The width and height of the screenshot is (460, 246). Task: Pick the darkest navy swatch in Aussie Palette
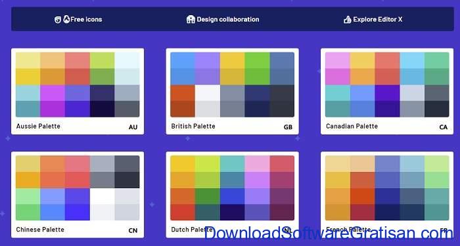coord(102,109)
